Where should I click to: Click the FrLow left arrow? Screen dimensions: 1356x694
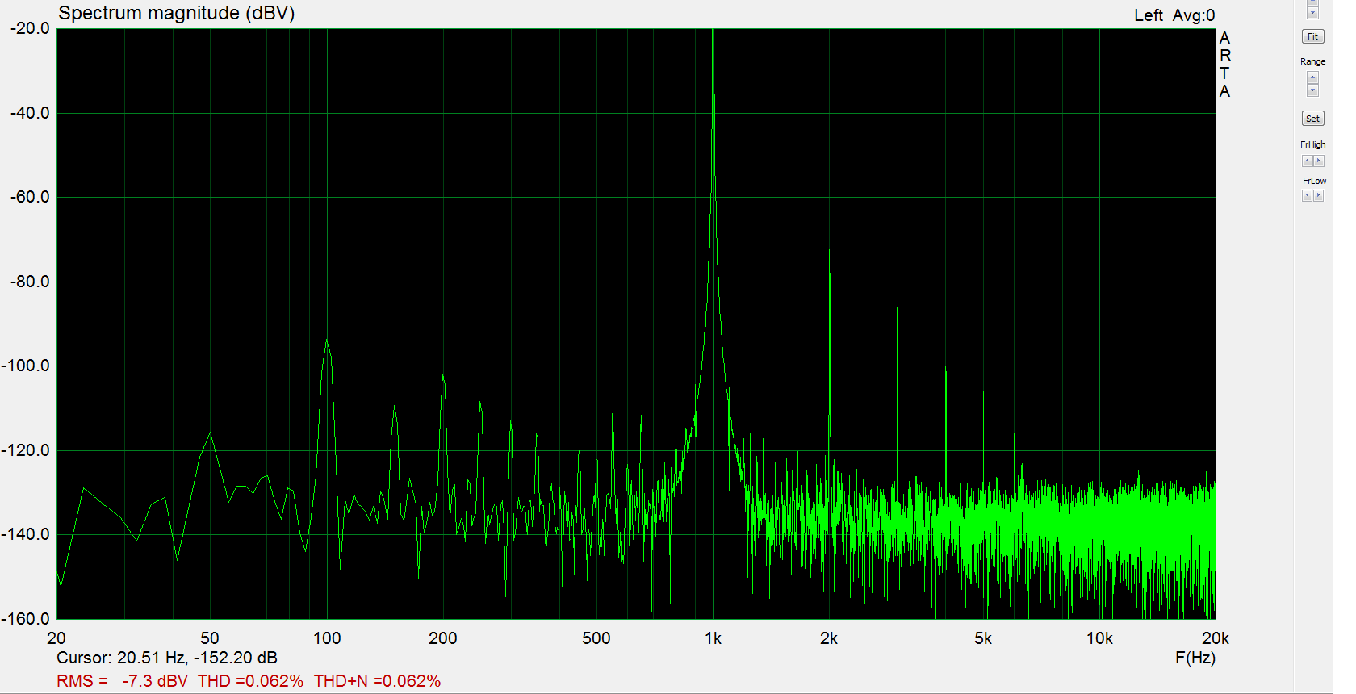[x=1307, y=195]
